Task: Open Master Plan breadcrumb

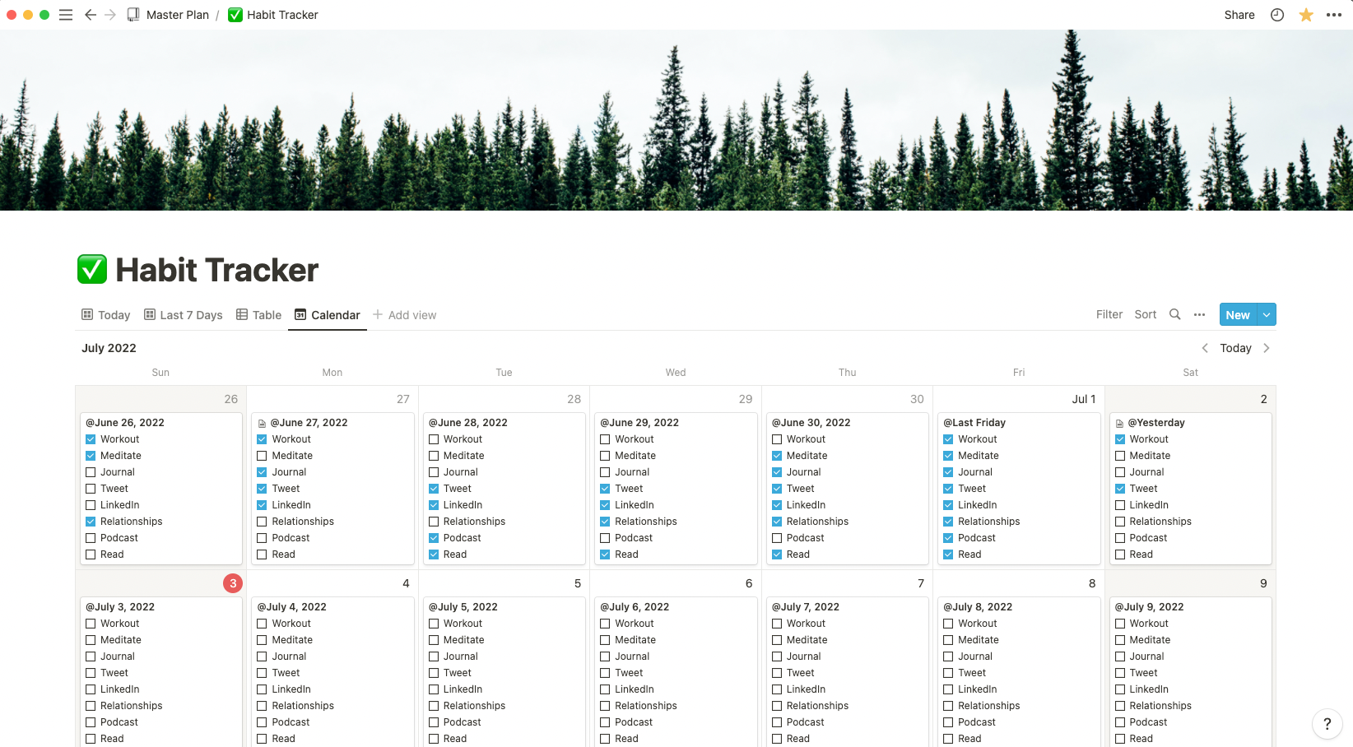Action: tap(178, 15)
